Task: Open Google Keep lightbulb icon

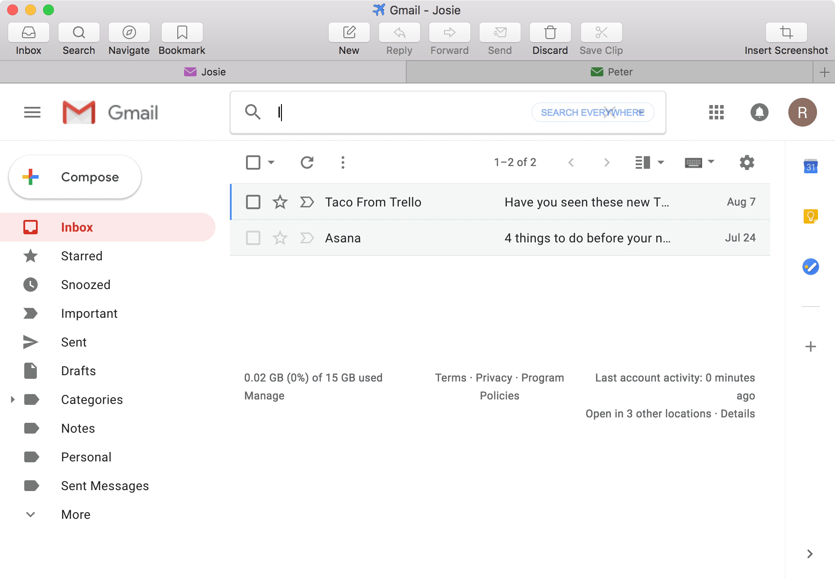Action: pos(810,217)
